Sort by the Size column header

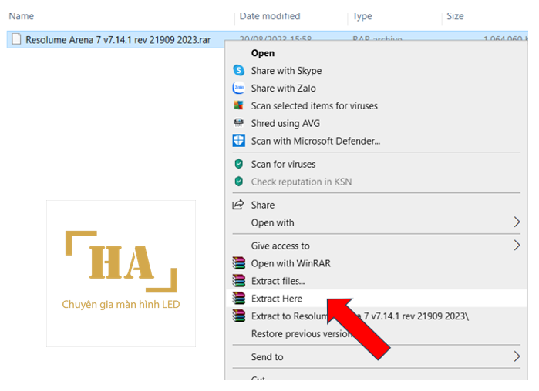click(455, 16)
